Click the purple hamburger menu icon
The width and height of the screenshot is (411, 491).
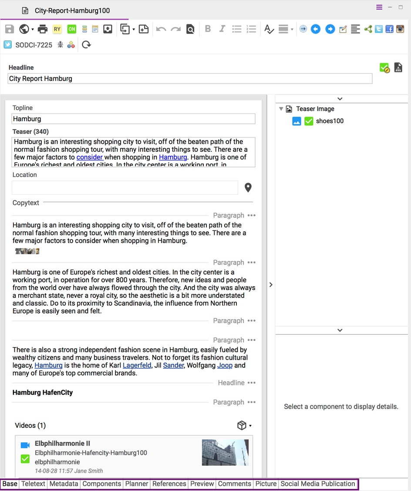(379, 7)
